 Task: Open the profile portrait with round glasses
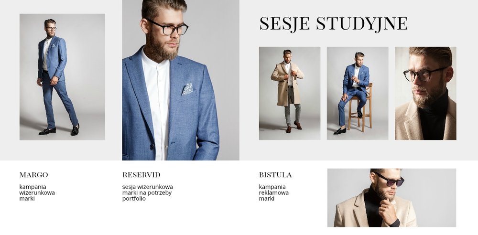(425, 93)
